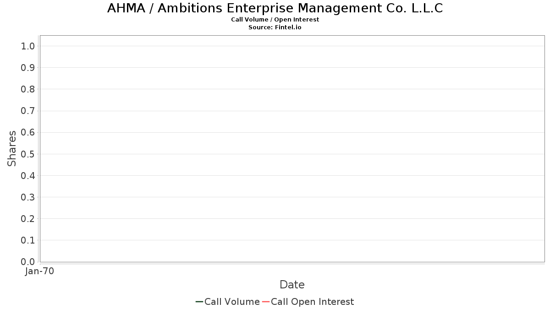The width and height of the screenshot is (550, 309).
Task: Click the 0.4 y-axis tick label
Action: coord(28,176)
